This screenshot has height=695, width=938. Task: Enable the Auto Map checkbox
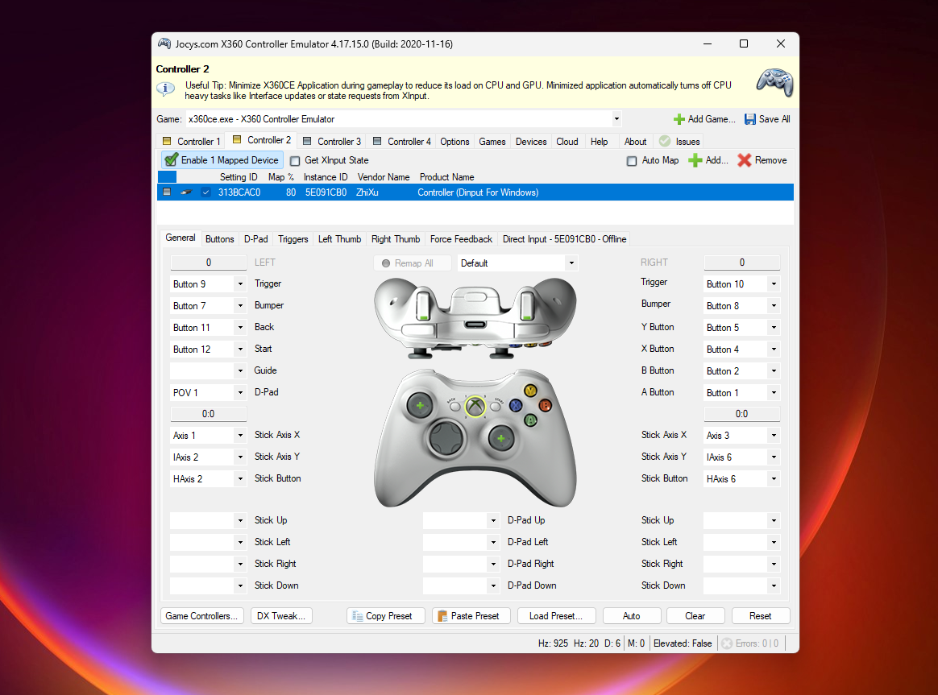[632, 161]
